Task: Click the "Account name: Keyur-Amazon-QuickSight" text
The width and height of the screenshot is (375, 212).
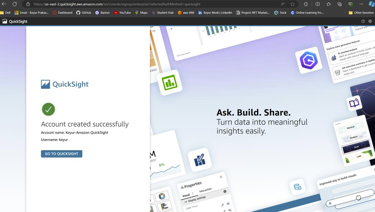Action: click(75, 133)
